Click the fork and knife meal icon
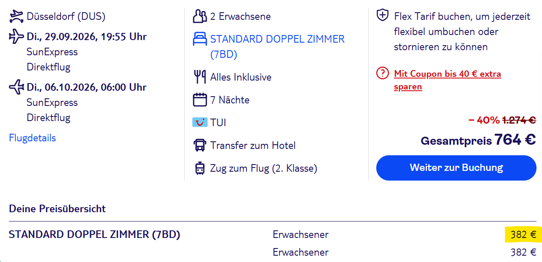This screenshot has height=262, width=542. click(x=200, y=77)
